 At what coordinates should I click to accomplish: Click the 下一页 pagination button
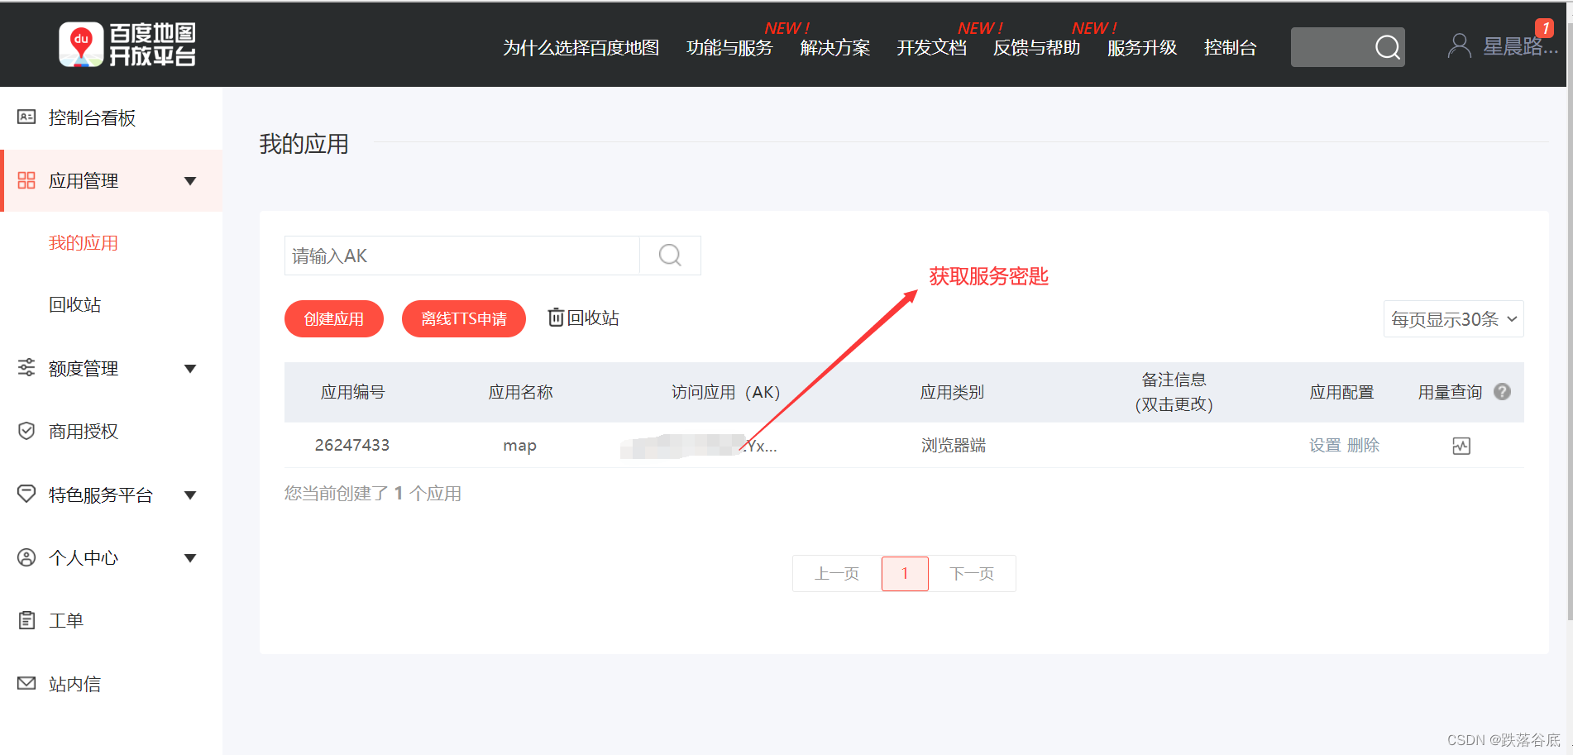pyautogui.click(x=972, y=574)
